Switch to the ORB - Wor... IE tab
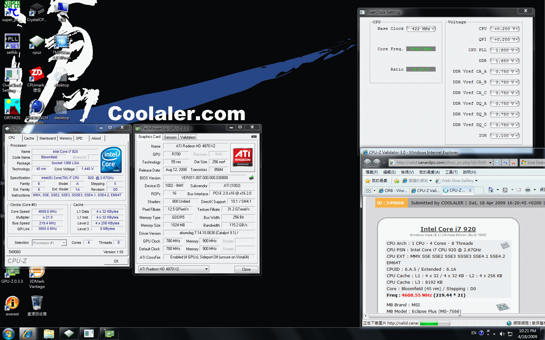This screenshot has height=340, width=545. point(393,190)
